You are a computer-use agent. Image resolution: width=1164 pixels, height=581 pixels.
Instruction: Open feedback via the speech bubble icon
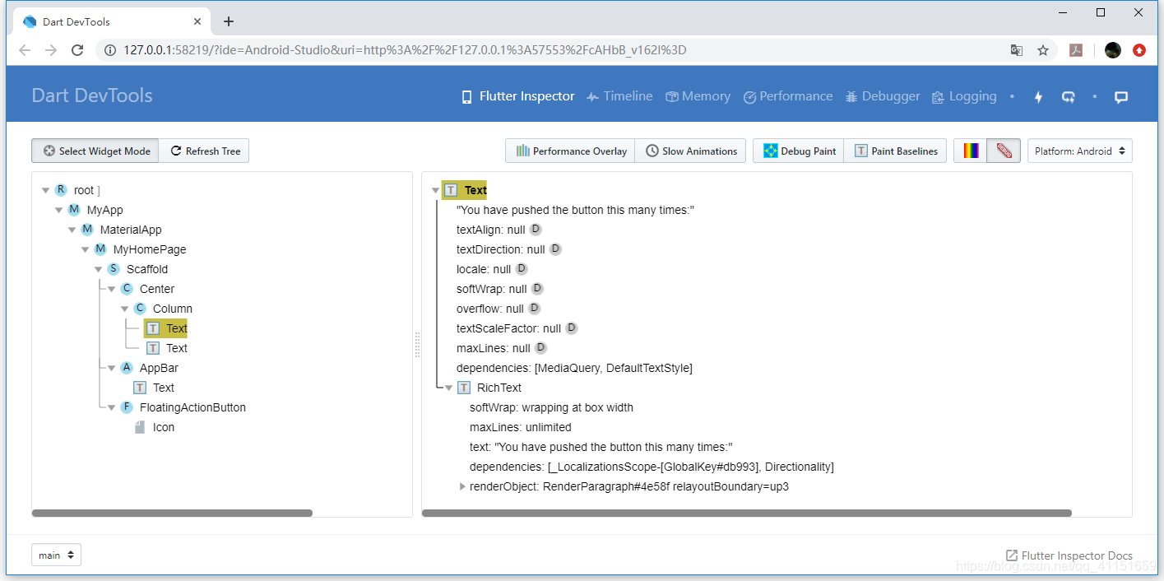click(x=1121, y=96)
